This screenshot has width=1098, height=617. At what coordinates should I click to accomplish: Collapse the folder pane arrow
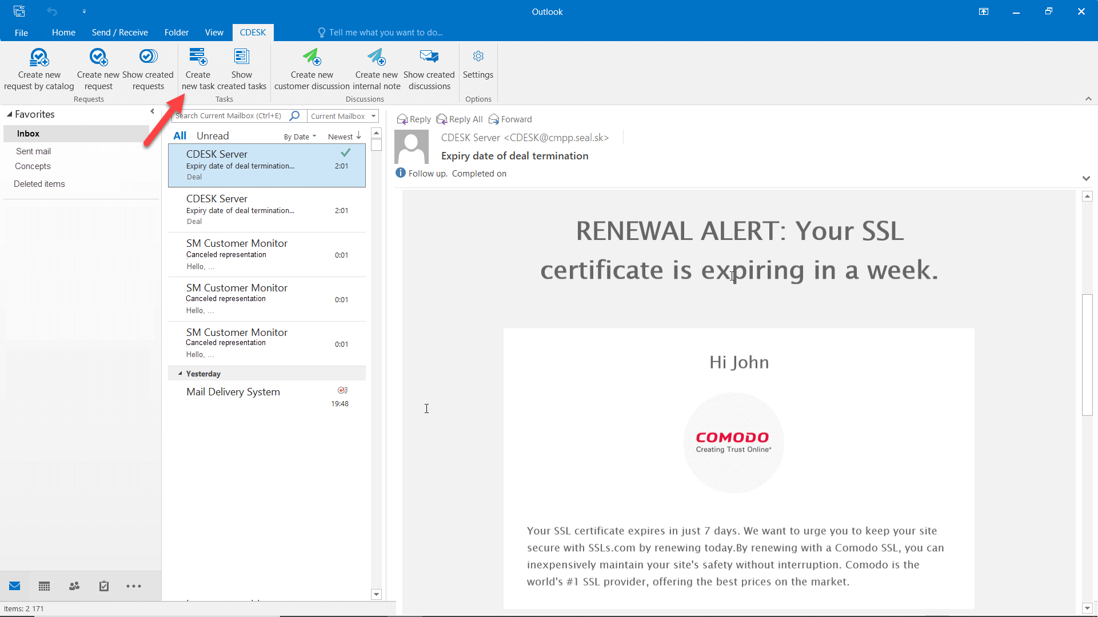tap(152, 111)
